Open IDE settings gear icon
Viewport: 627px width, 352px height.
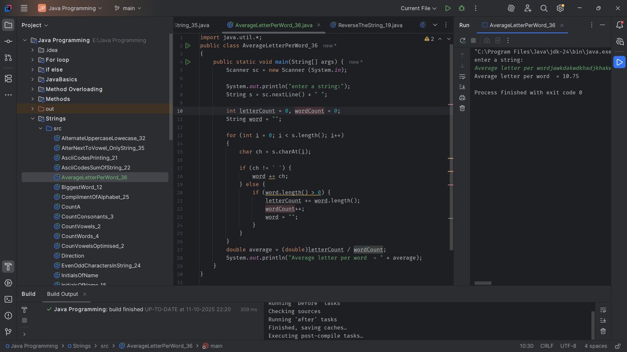click(560, 8)
